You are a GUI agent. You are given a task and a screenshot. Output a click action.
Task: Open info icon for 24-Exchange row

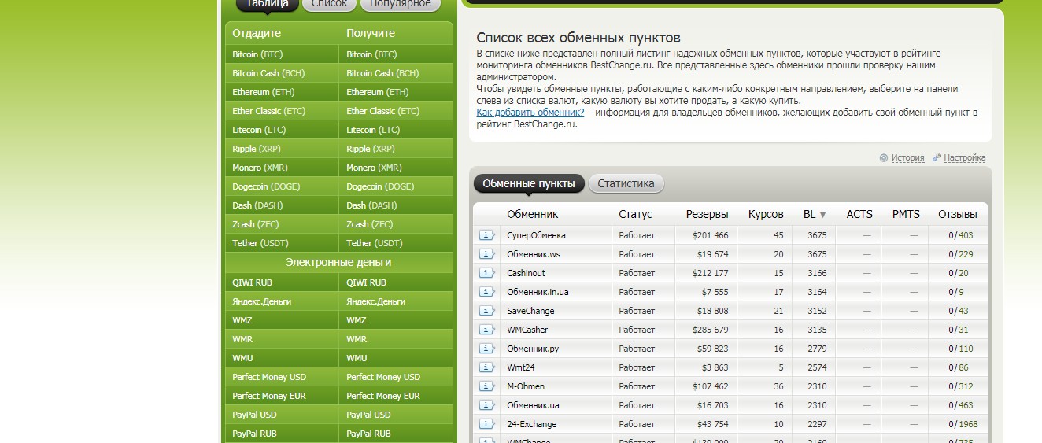pos(487,424)
